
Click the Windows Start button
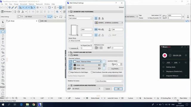(3, 104)
